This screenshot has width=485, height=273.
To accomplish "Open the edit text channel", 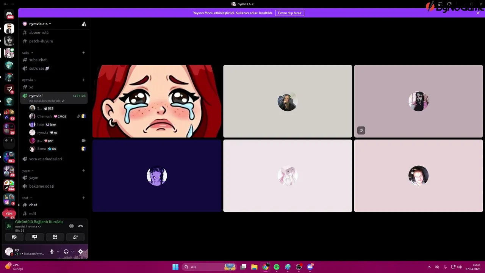I will 54,213.
